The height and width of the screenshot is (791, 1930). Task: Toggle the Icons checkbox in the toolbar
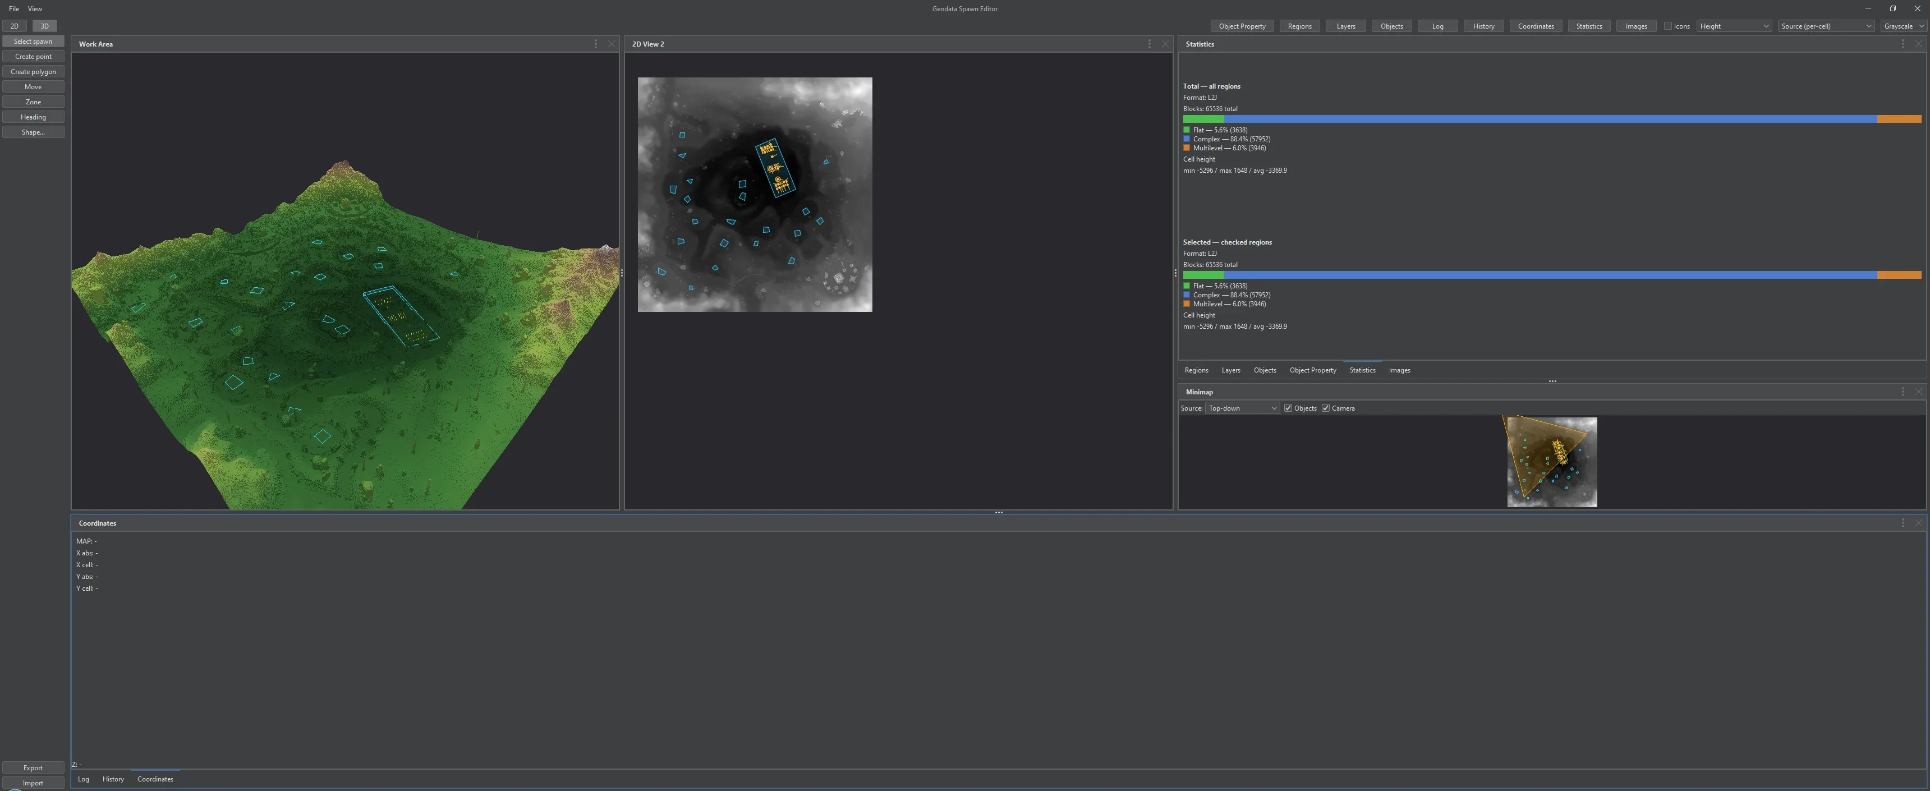(1668, 26)
